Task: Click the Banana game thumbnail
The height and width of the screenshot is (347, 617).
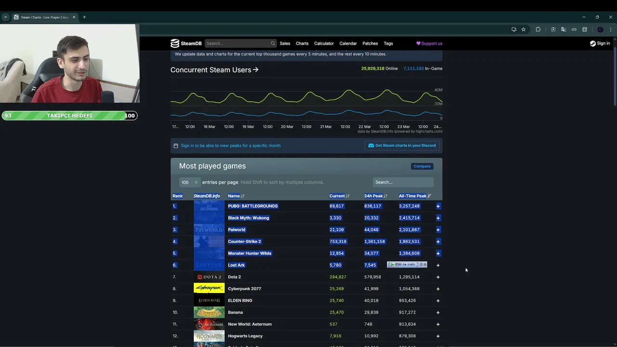Action: (x=209, y=312)
